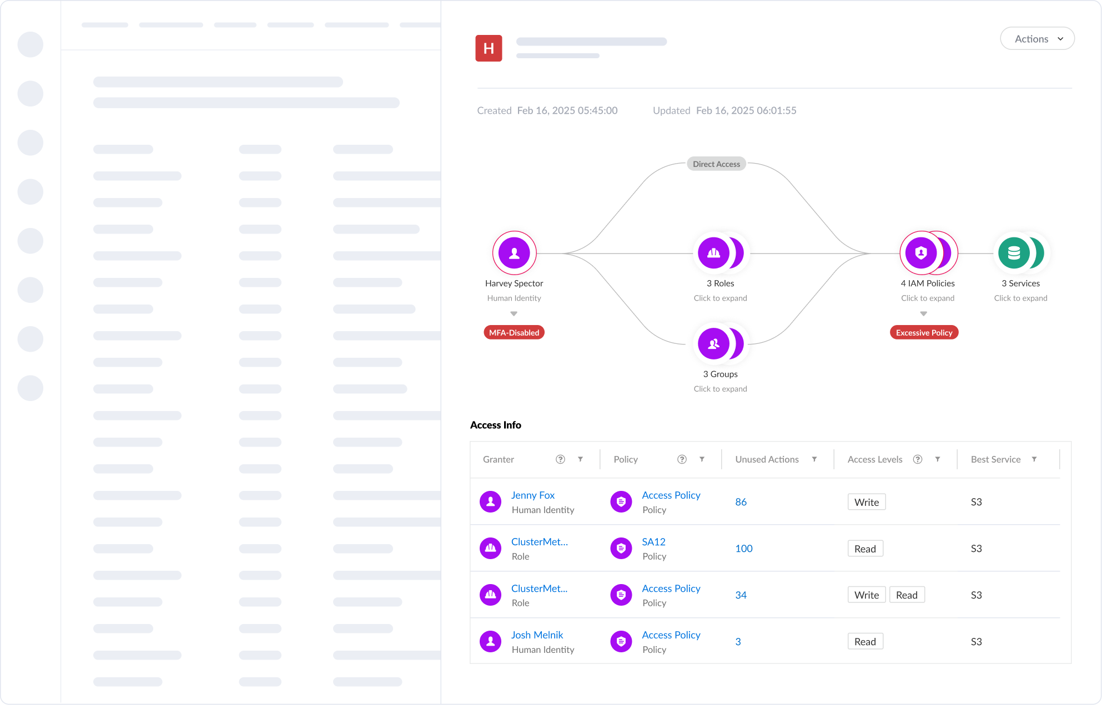
Task: Open the Best Service filter arrow
Action: [x=1034, y=459]
